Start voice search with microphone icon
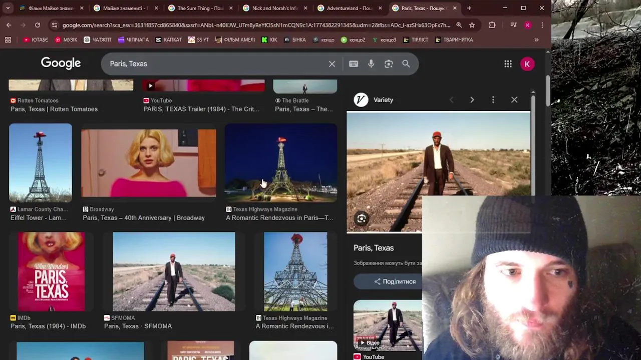The height and width of the screenshot is (360, 641). 371,63
